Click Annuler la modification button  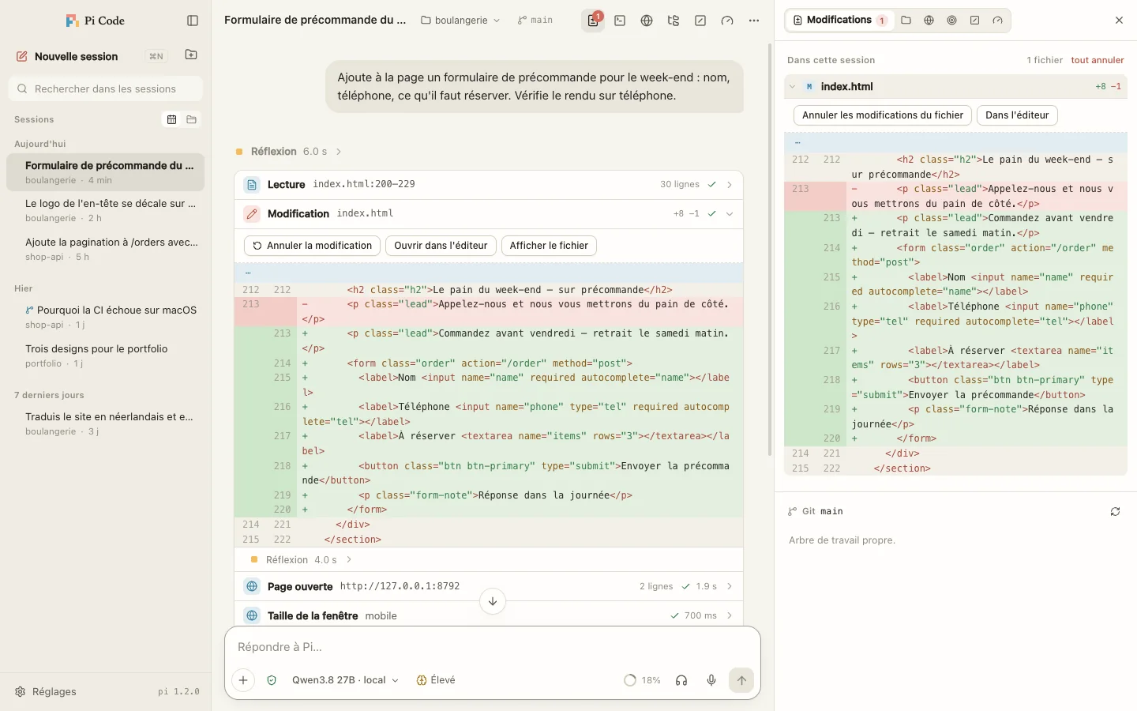pos(312,246)
